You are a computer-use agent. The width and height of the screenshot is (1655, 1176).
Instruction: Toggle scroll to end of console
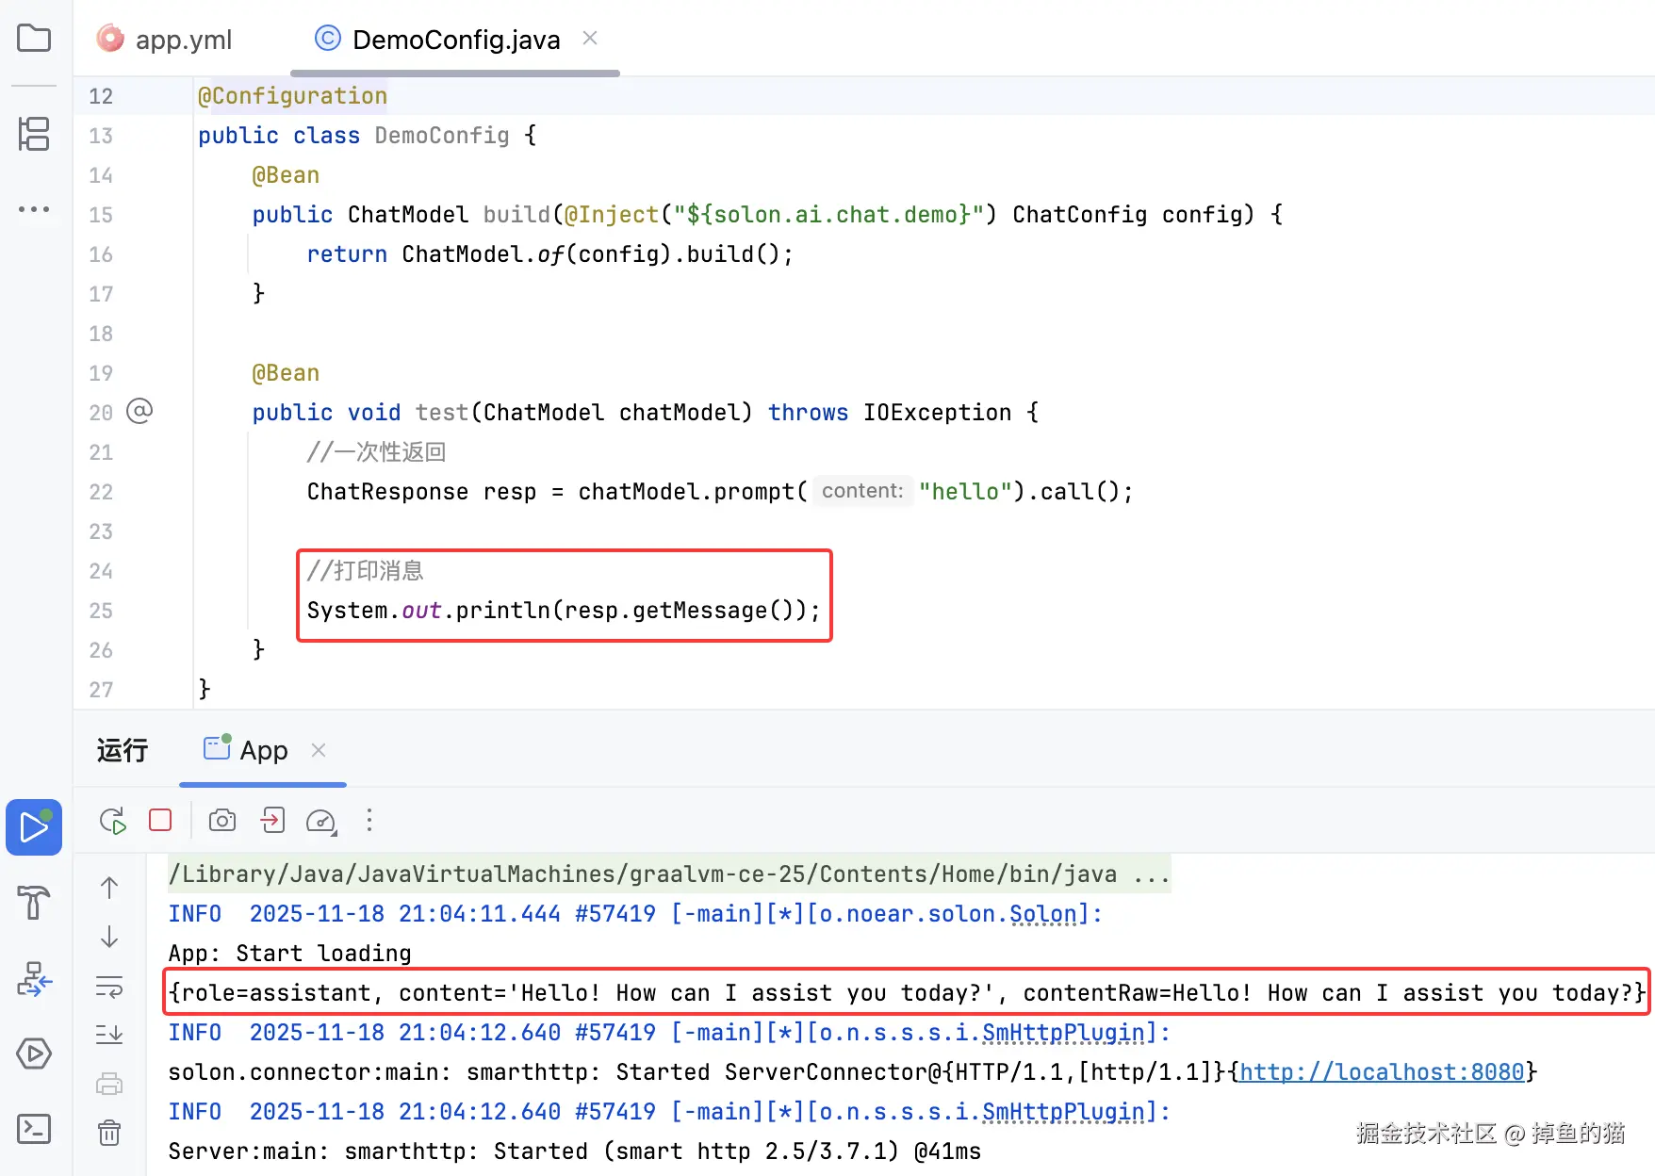click(x=109, y=1035)
